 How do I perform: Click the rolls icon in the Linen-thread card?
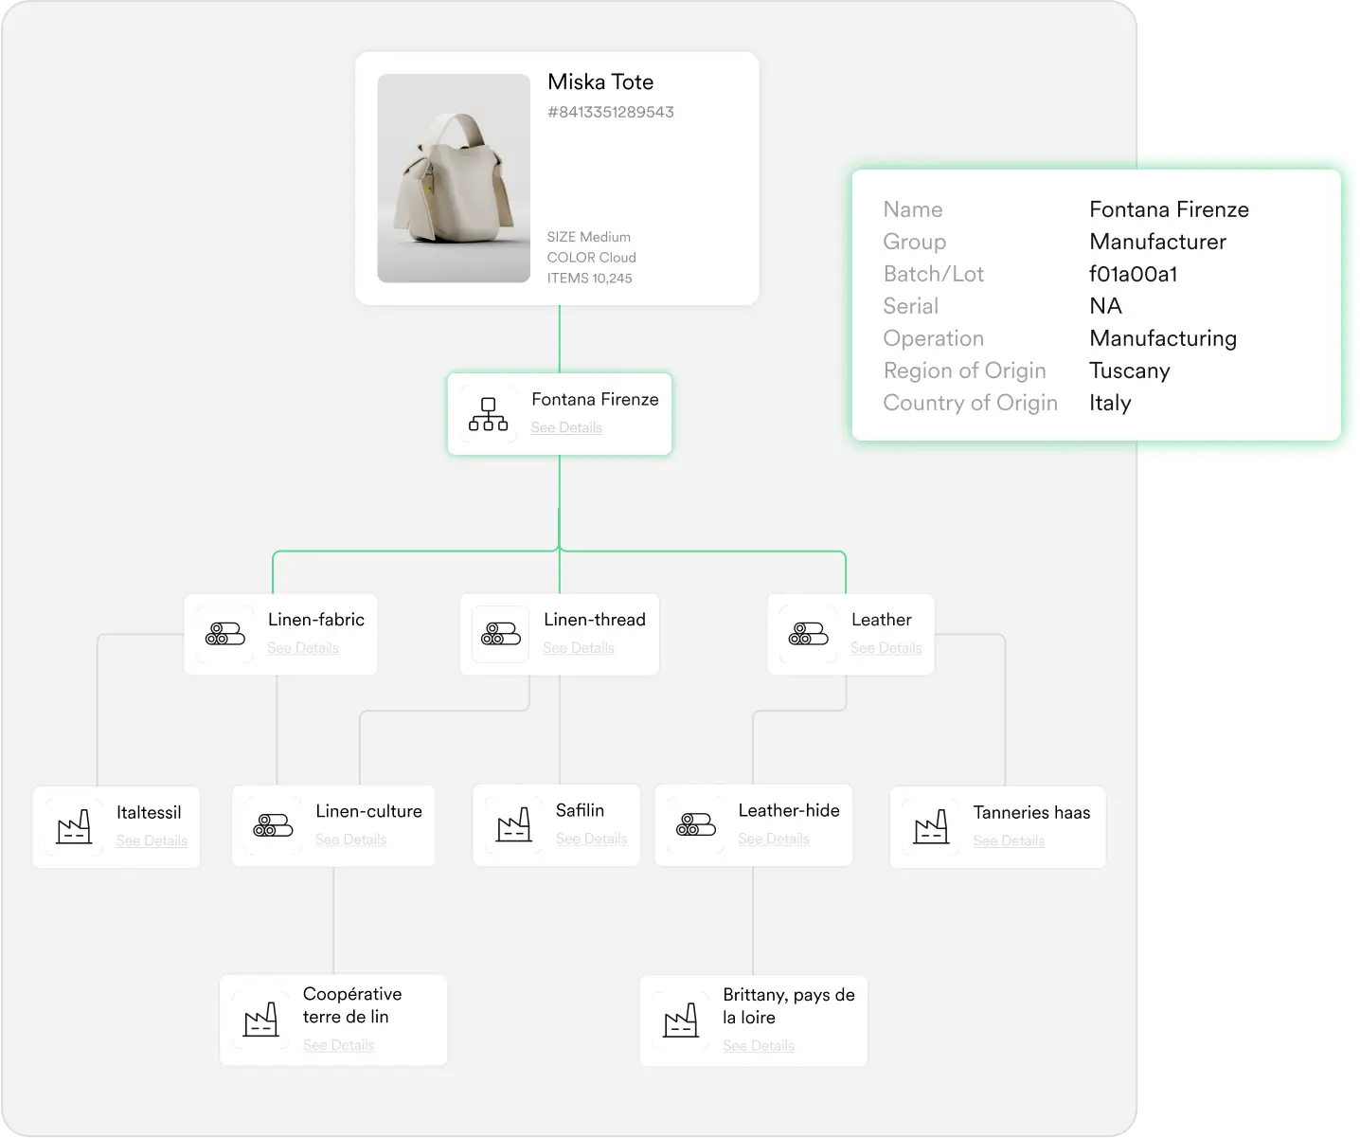click(499, 633)
